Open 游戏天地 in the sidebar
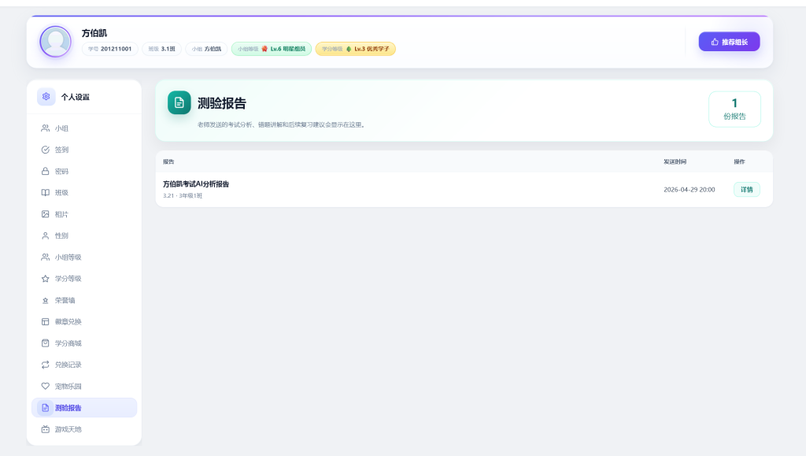This screenshot has height=456, width=806. [83, 429]
